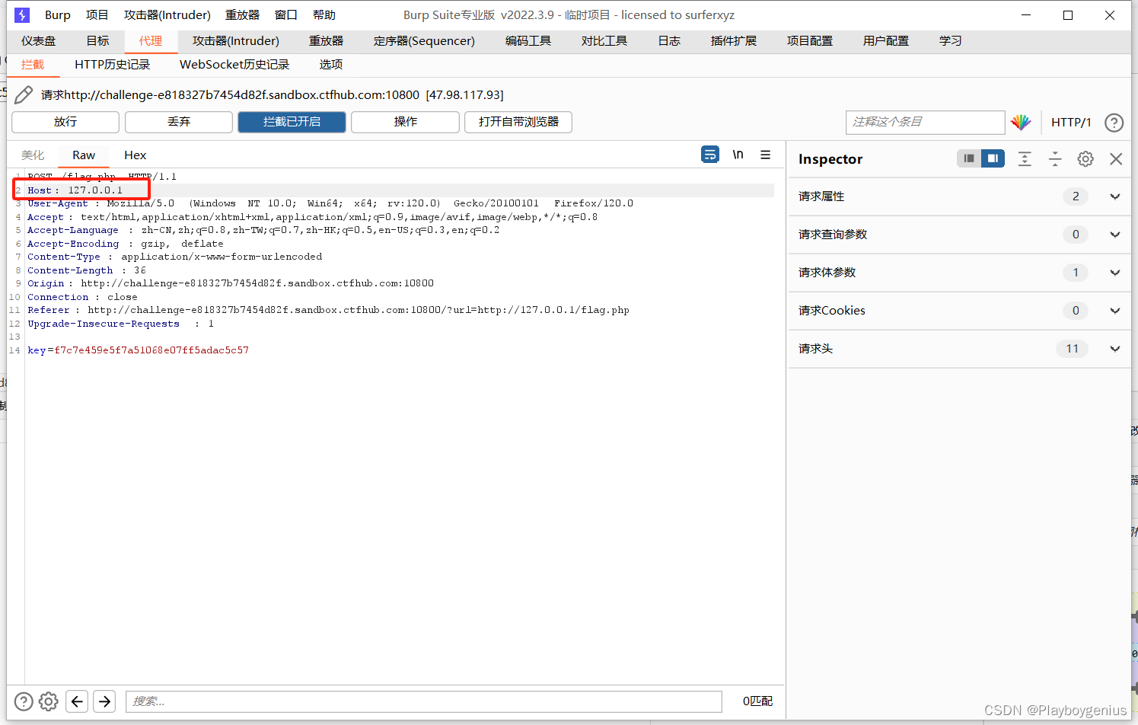Click the 丢弃 drop button
This screenshot has height=725, width=1138.
(179, 122)
